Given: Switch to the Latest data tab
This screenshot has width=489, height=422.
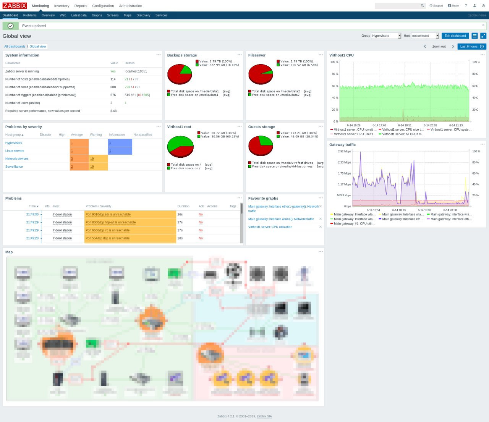Looking at the screenshot, I should click(x=79, y=15).
